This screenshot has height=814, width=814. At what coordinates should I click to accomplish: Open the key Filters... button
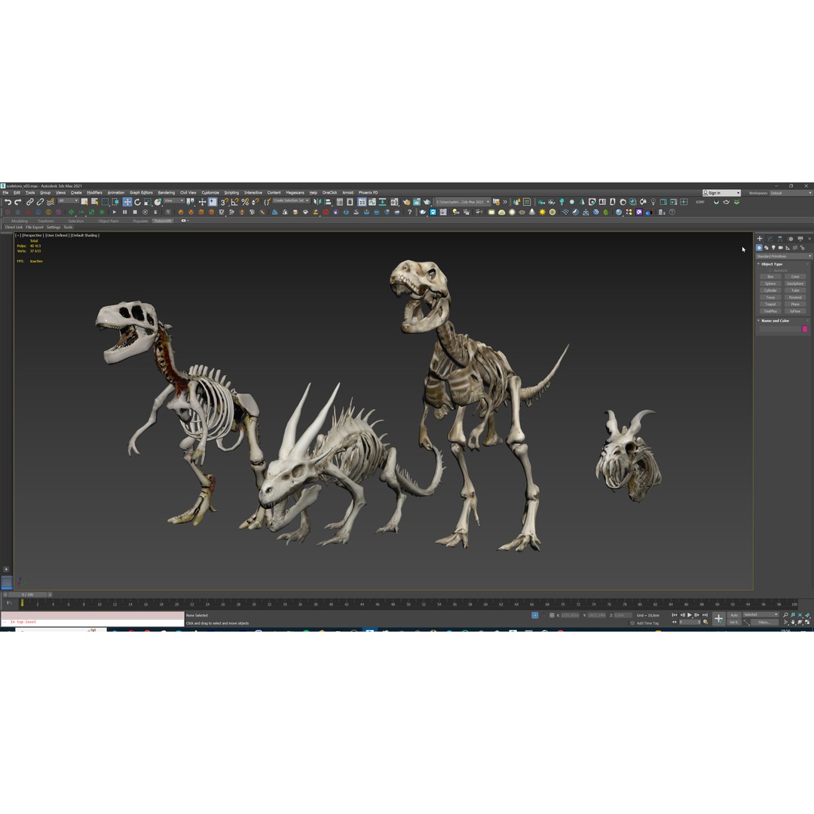pyautogui.click(x=765, y=622)
